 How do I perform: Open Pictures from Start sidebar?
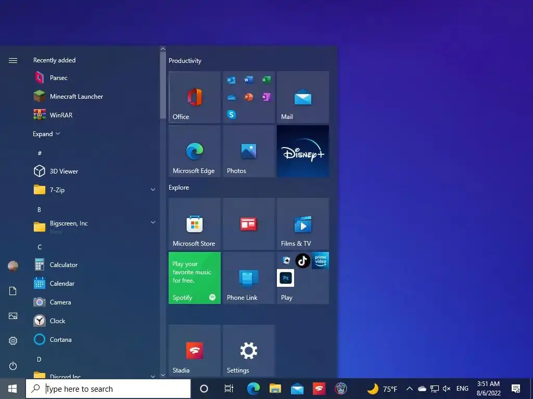point(13,316)
